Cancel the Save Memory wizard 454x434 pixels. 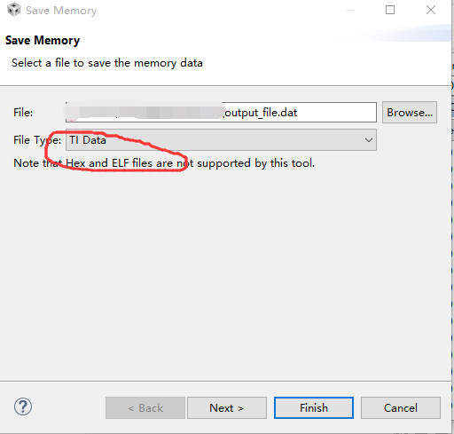[x=401, y=408]
